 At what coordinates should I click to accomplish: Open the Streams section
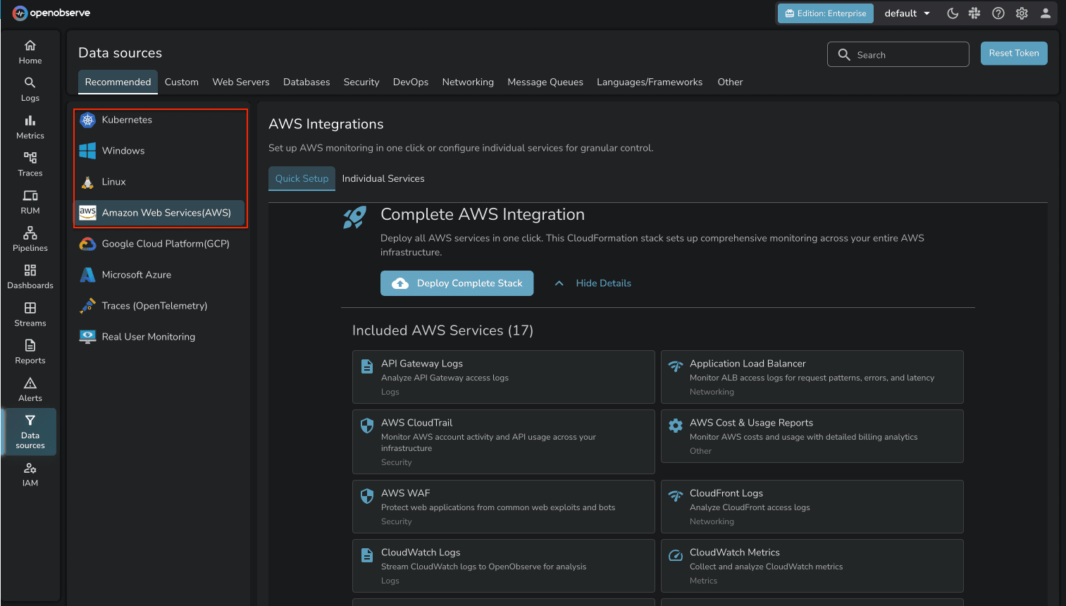click(30, 314)
